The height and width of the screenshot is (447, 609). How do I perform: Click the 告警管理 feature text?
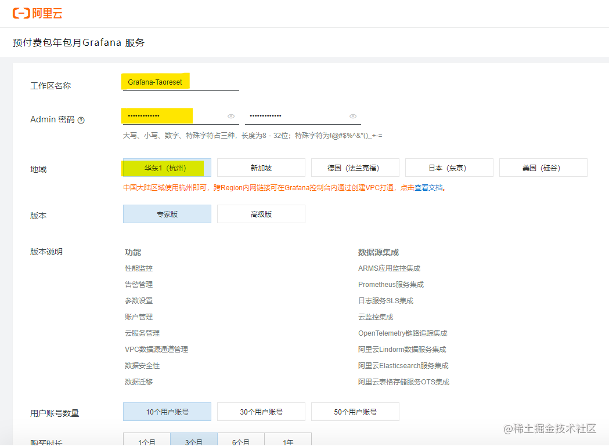click(x=139, y=285)
